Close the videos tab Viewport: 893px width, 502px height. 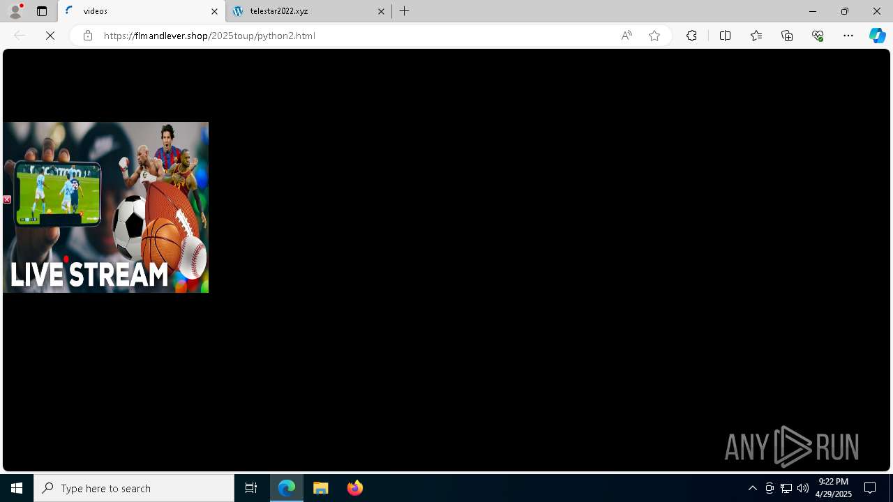[214, 11]
